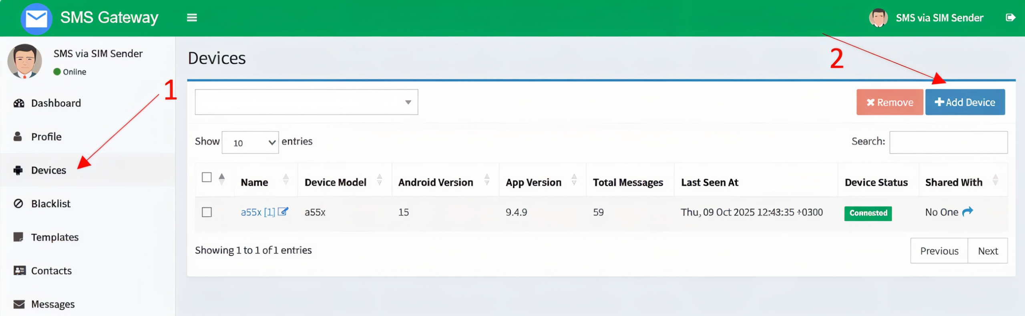Click the Contacts card icon in sidebar
Screen dimensions: 1025x316
19,271
